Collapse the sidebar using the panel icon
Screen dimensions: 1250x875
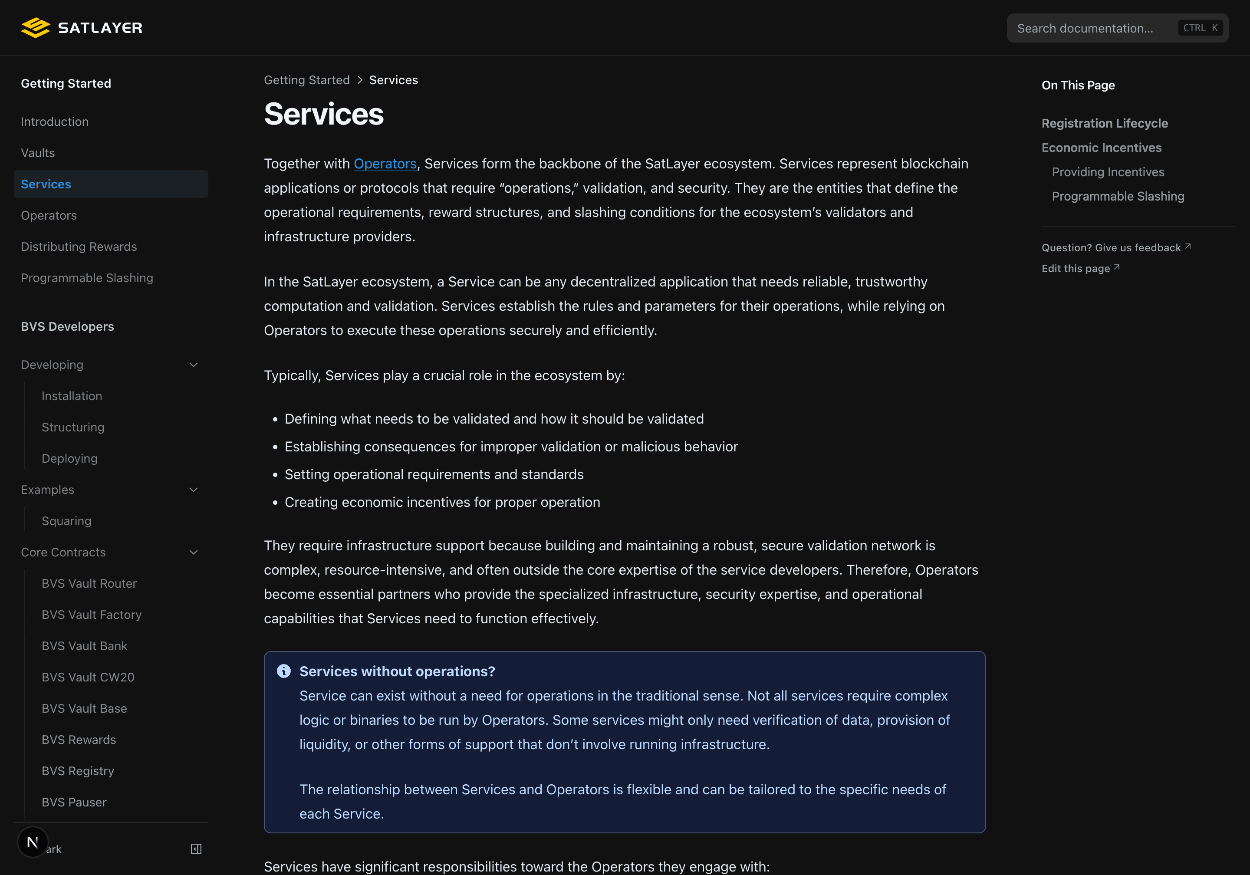pyautogui.click(x=196, y=849)
